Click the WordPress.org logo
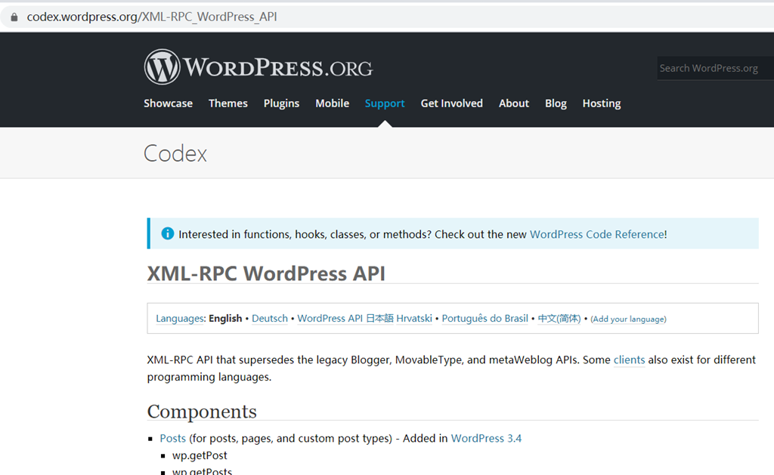The image size is (774, 475). [259, 67]
